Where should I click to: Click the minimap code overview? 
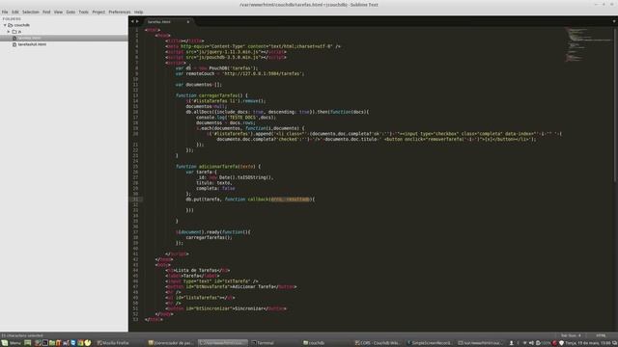click(x=587, y=44)
